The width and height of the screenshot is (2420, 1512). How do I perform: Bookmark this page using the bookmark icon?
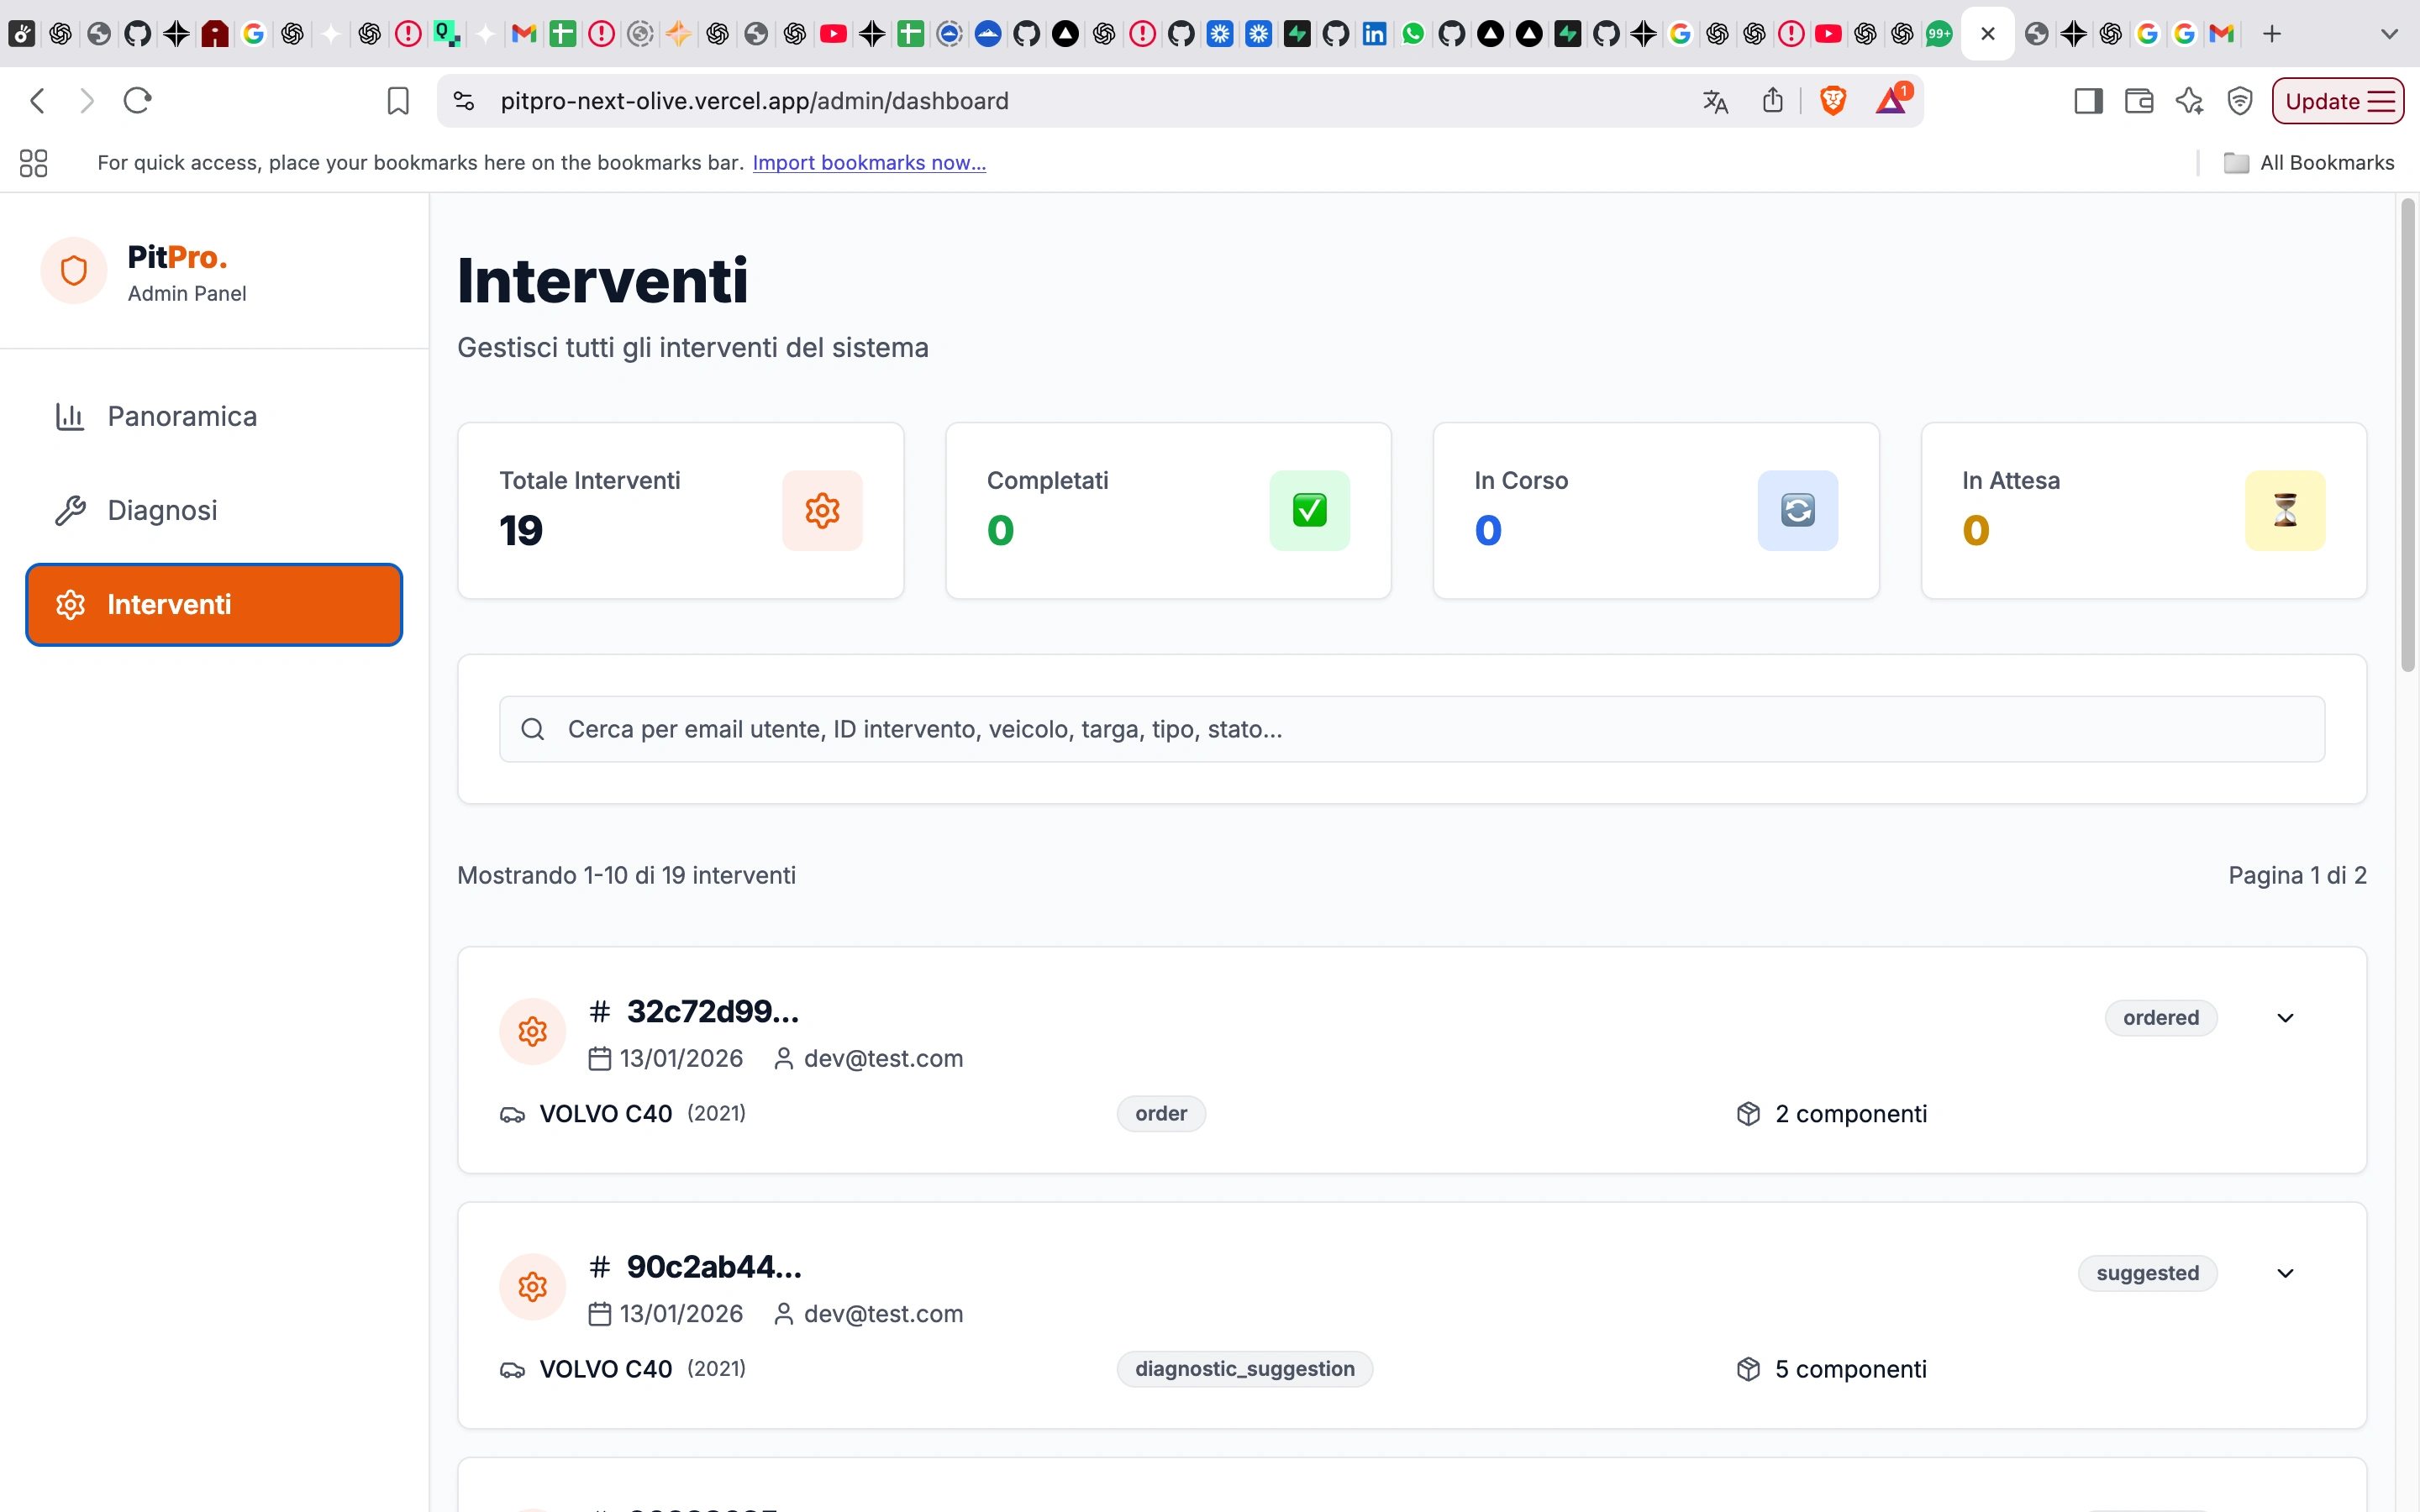click(x=398, y=101)
